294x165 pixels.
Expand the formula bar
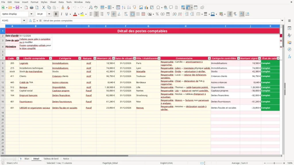282,21
